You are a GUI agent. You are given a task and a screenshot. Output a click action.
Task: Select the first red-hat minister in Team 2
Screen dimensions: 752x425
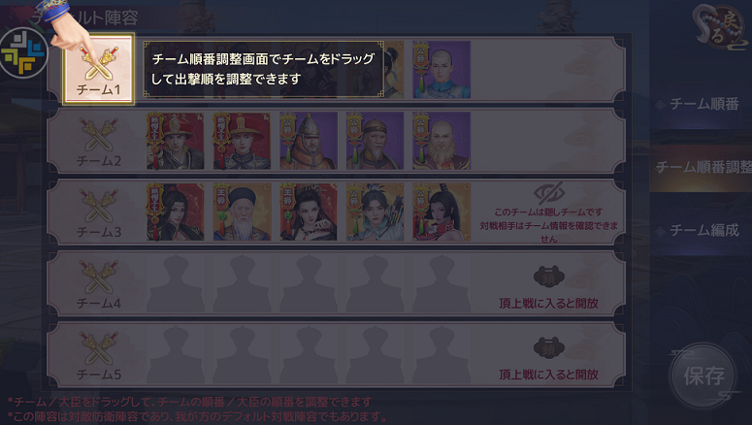175,141
